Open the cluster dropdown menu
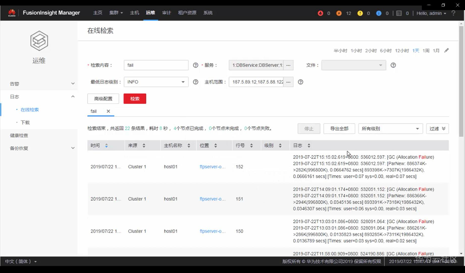This screenshot has height=273, width=465. point(116,13)
